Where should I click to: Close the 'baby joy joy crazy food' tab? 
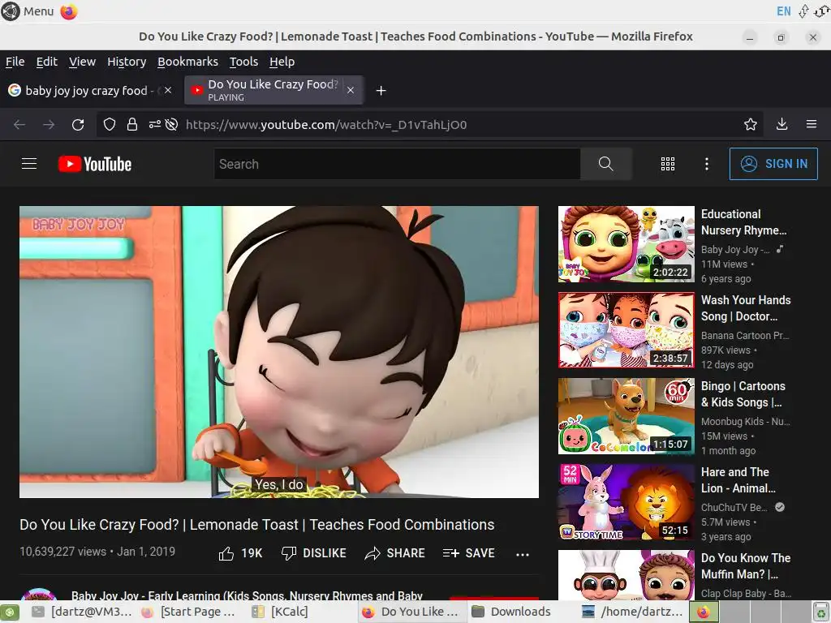[168, 90]
